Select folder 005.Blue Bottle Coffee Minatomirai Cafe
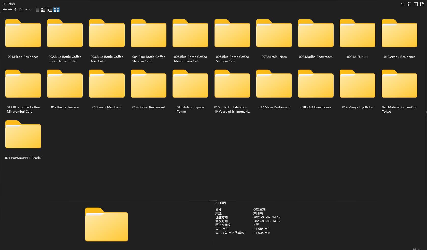The width and height of the screenshot is (427, 250). [x=190, y=41]
